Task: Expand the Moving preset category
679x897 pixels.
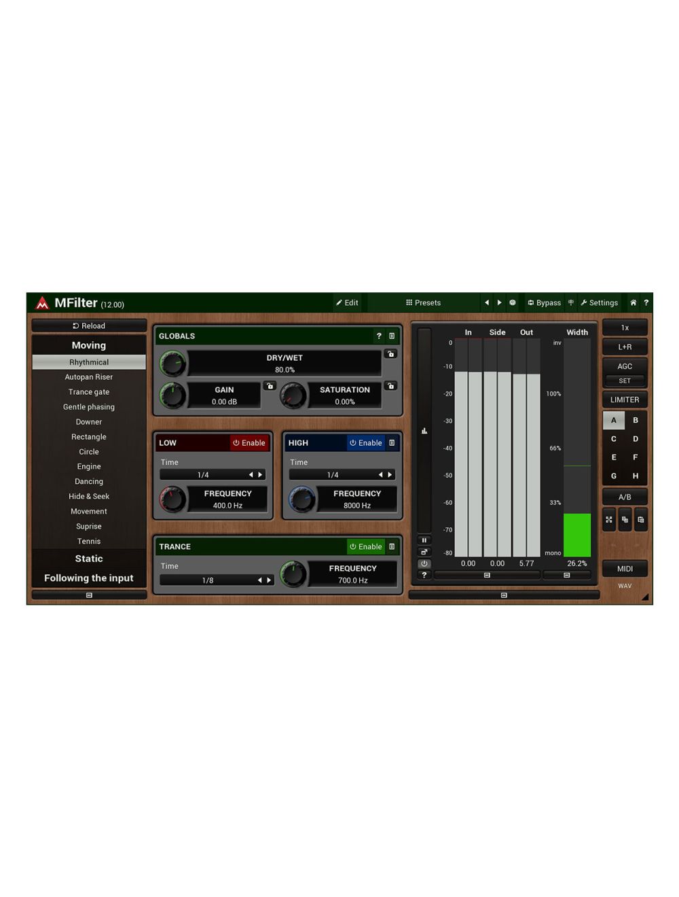Action: 88,345
